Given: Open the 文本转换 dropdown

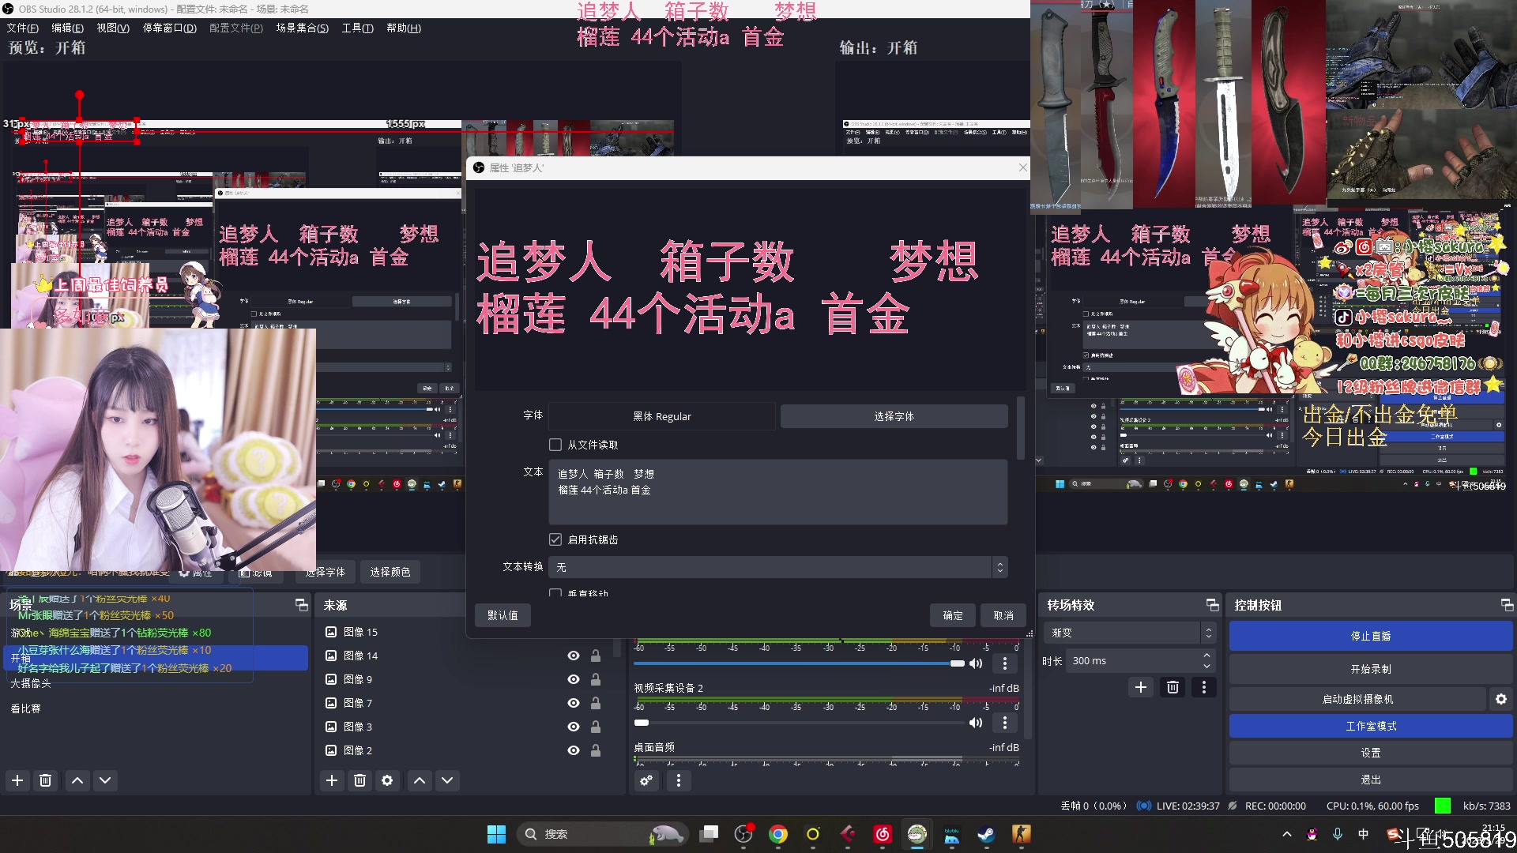Looking at the screenshot, I should coord(778,567).
